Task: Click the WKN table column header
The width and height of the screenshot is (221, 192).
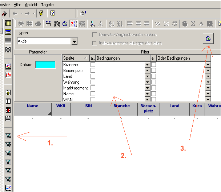Action: click(61, 109)
